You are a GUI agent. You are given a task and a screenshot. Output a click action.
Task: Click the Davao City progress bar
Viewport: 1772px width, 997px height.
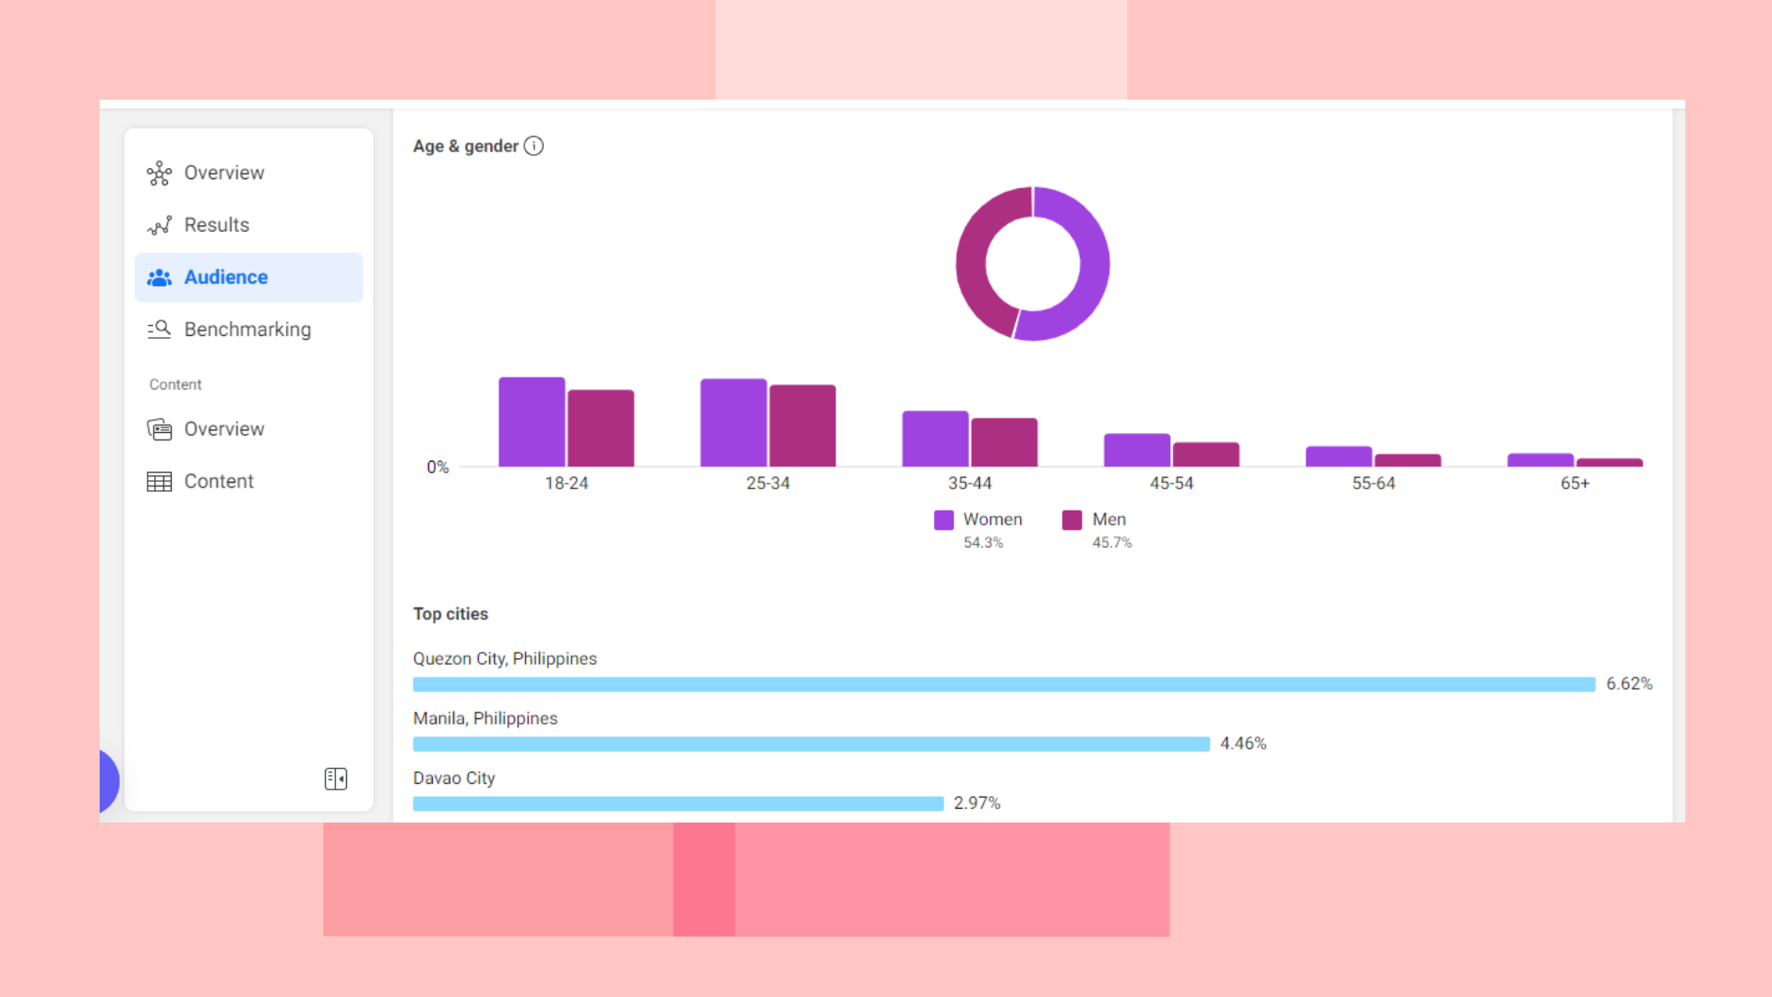[x=678, y=804]
